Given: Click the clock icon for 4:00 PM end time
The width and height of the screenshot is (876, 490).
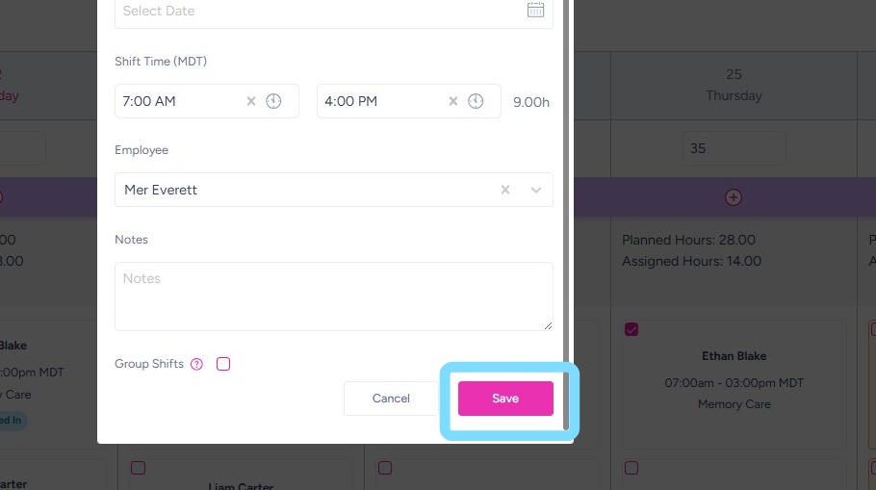Looking at the screenshot, I should (x=476, y=101).
